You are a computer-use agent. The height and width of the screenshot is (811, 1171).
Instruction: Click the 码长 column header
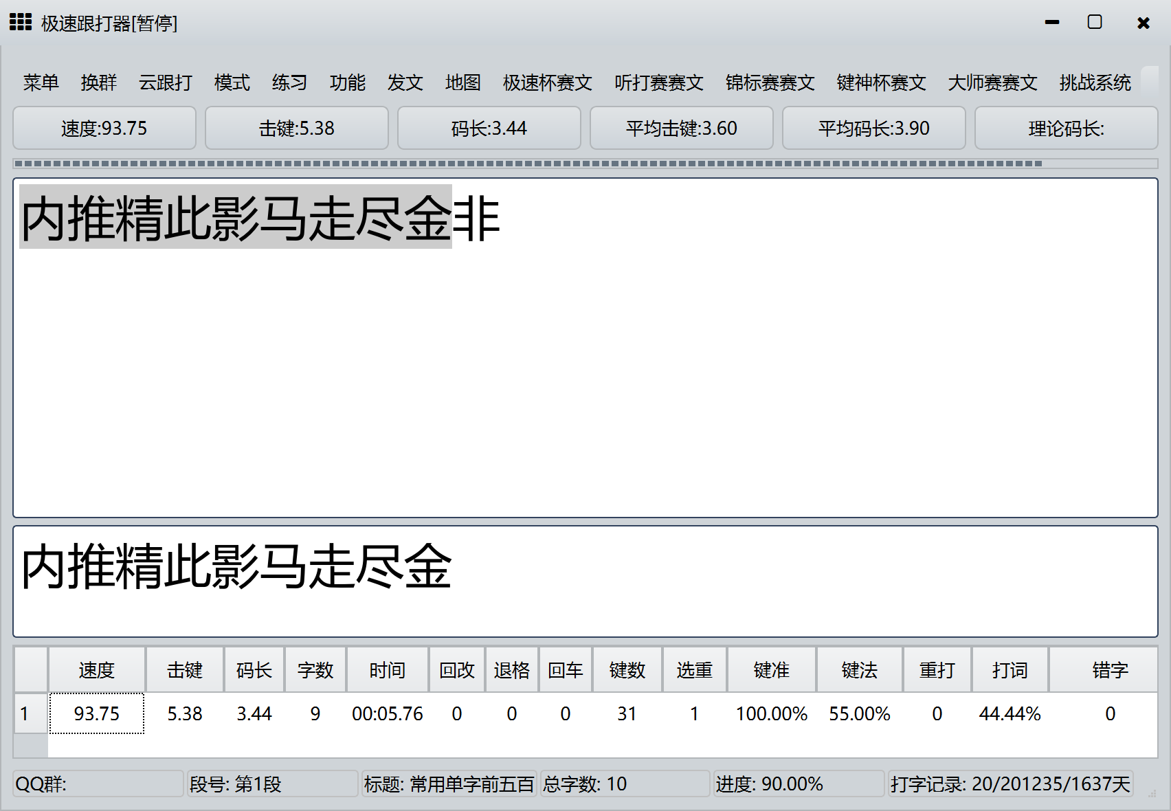pyautogui.click(x=254, y=669)
